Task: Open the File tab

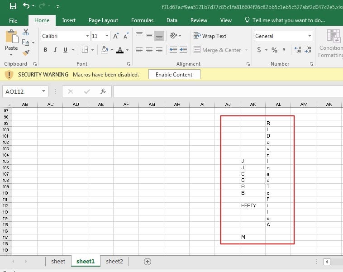Action: (13, 20)
